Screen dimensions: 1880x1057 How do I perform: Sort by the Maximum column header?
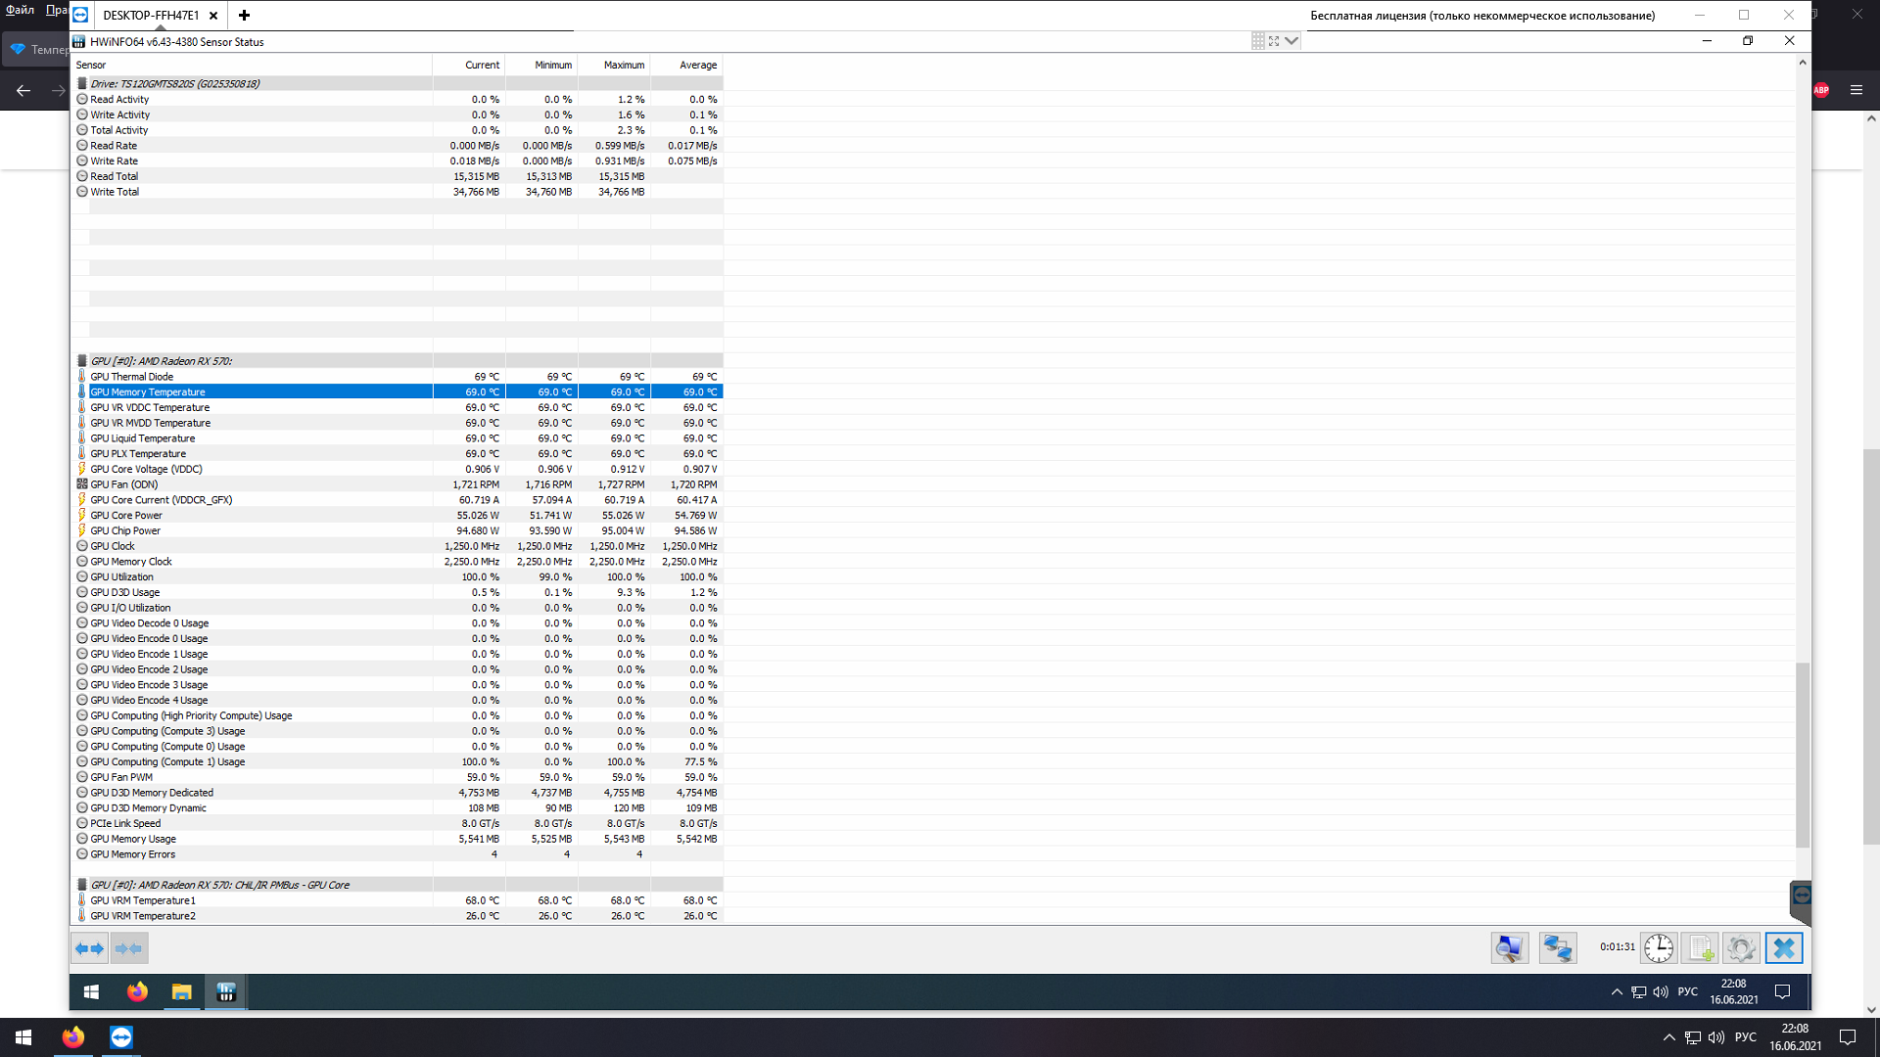click(x=614, y=66)
